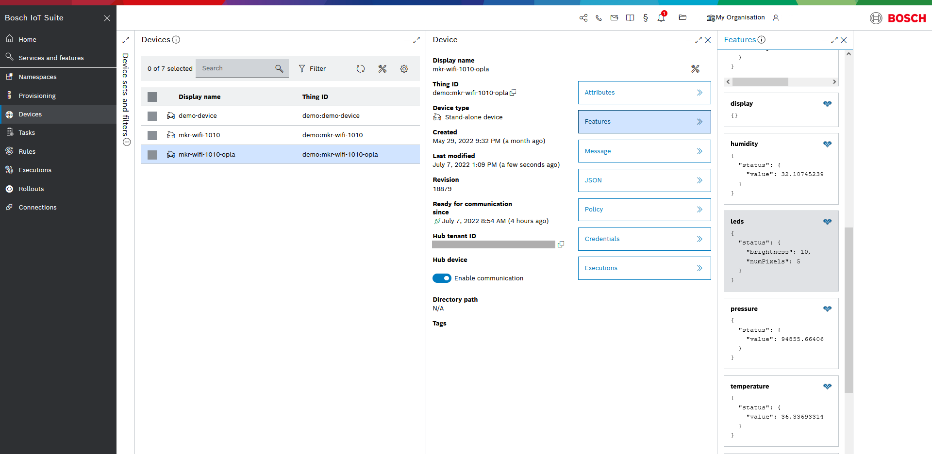Select demo:demo-device Thing ID cell

pyautogui.click(x=331, y=116)
